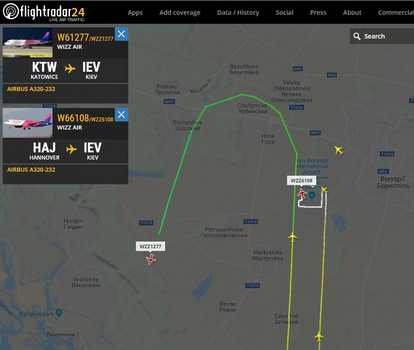The image size is (414, 350).
Task: Close the W66108 flight panel
Action: [122, 115]
